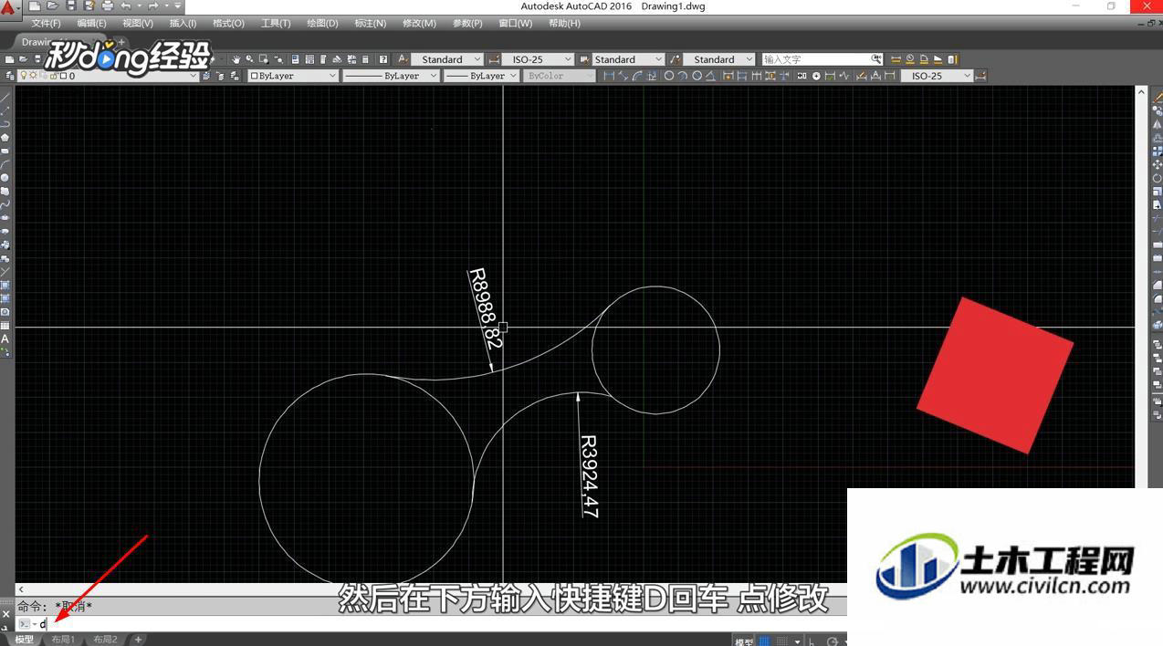Open the 视图(V) menu
Screen dimensions: 1163x646
coord(138,23)
